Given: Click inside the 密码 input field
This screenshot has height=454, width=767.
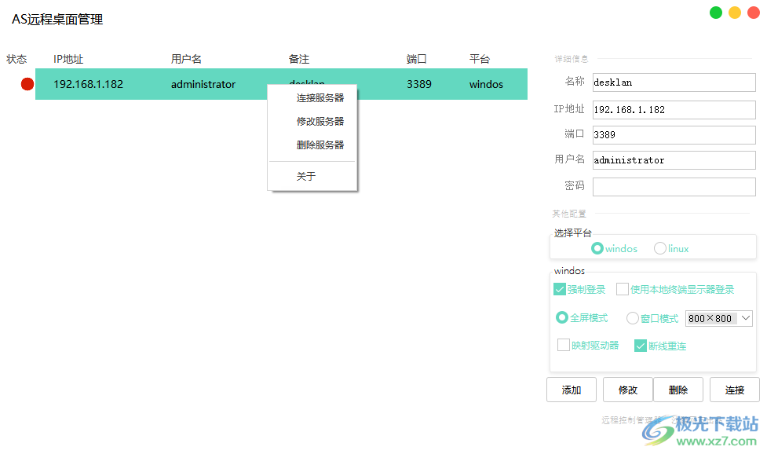Looking at the screenshot, I should [674, 186].
